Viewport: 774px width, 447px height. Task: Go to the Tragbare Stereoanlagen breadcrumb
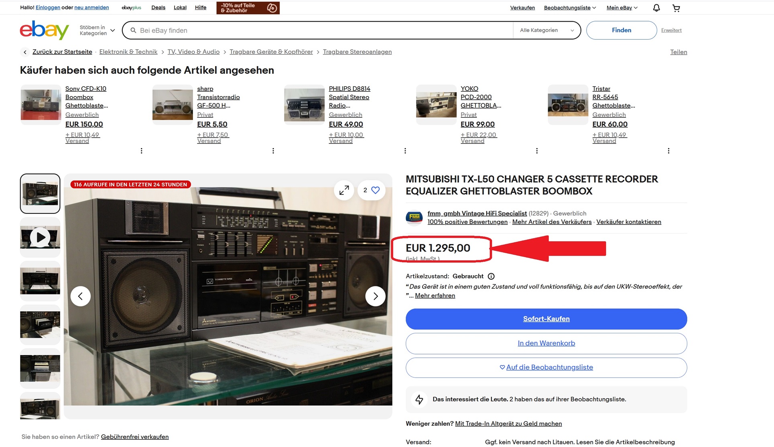(x=357, y=52)
